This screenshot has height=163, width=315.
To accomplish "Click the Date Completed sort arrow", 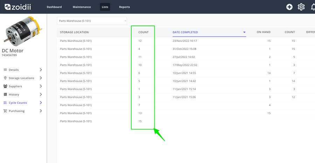I will [x=244, y=32].
